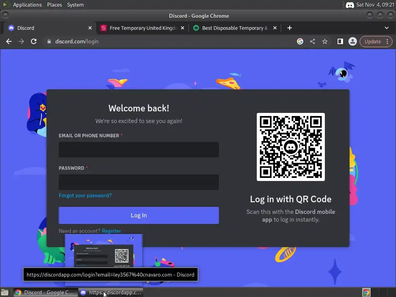Go back using the browser back arrow
Viewport: 396px width, 297px height.
click(9, 41)
